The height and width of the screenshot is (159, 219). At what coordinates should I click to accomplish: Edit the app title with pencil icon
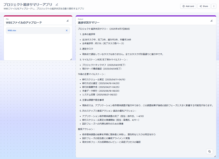point(57,5)
